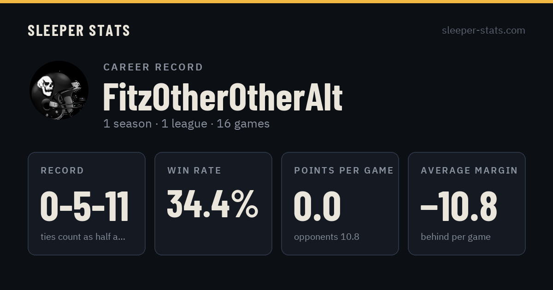The height and width of the screenshot is (290, 553).
Task: Click the SLEEPER STATS logo title
Action: 79,30
